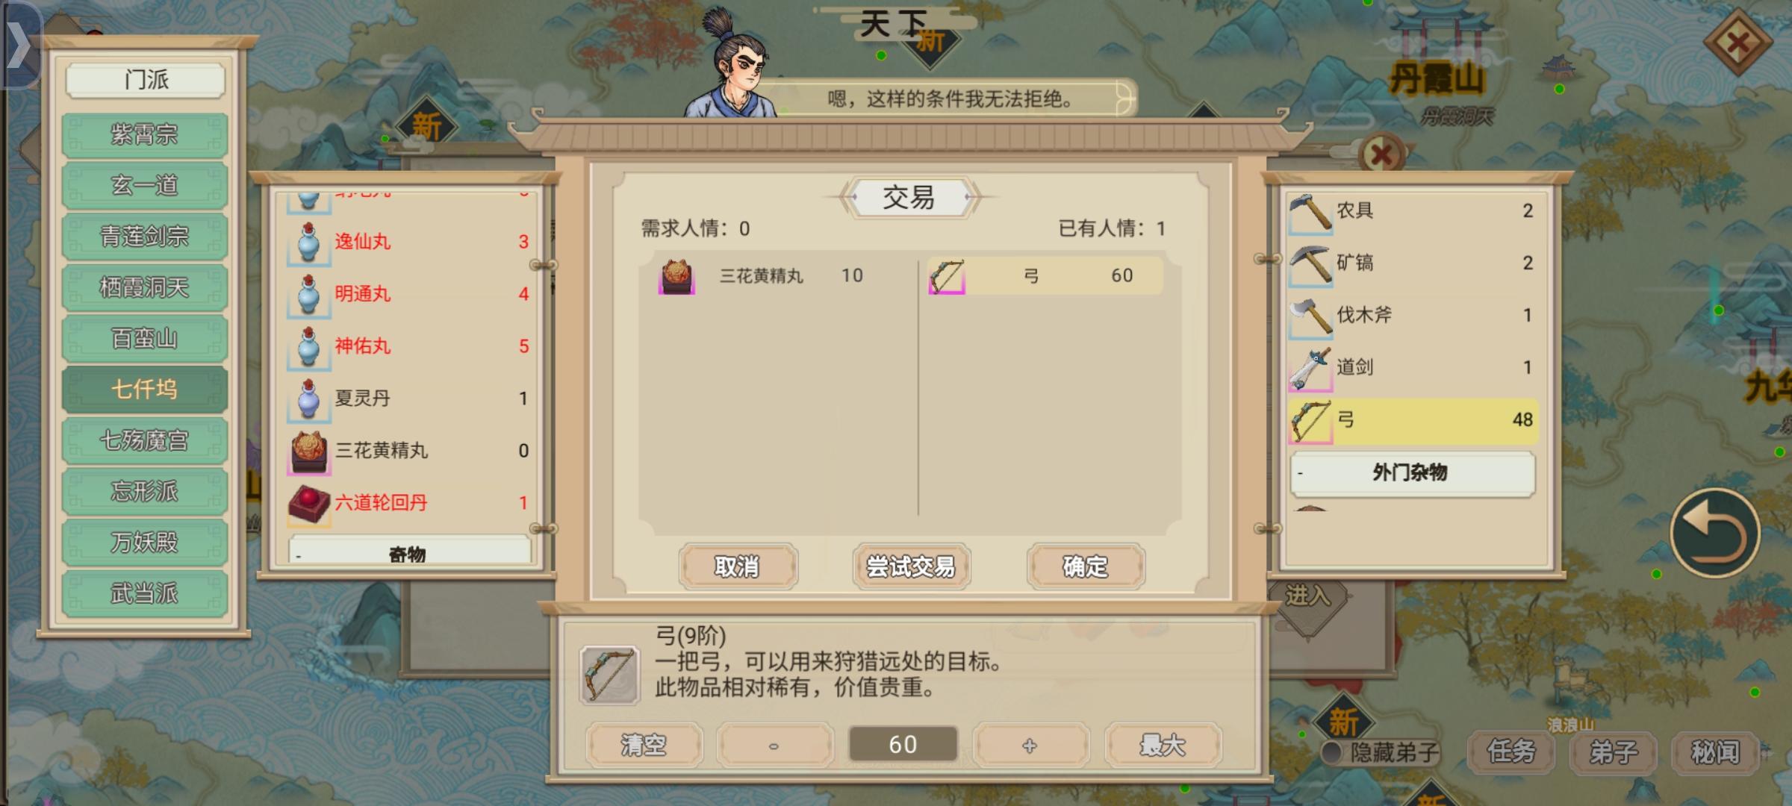Expand the side panel chevron at top-left
Viewport: 1792px width, 806px height.
[19, 45]
